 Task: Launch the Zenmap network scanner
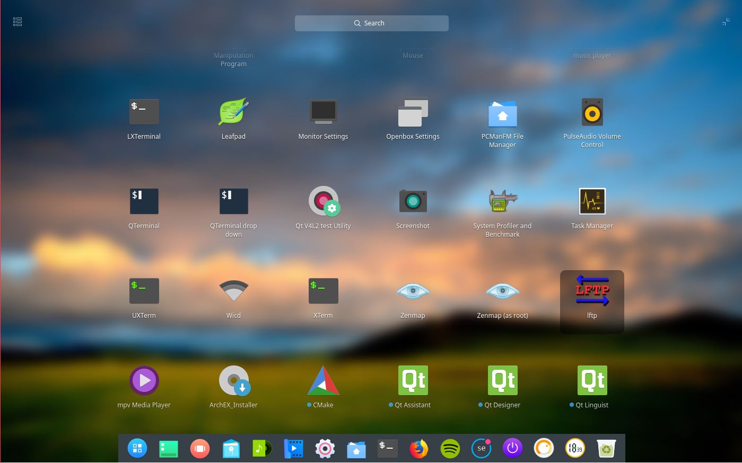pos(413,297)
